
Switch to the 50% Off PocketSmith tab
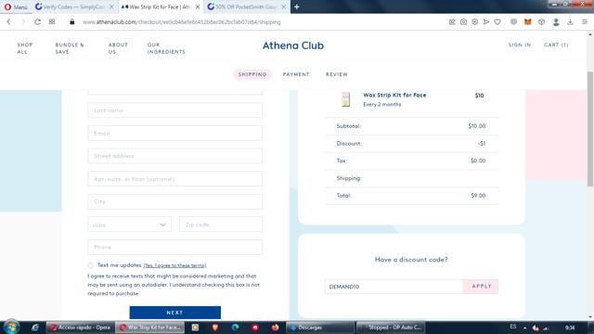coord(246,6)
